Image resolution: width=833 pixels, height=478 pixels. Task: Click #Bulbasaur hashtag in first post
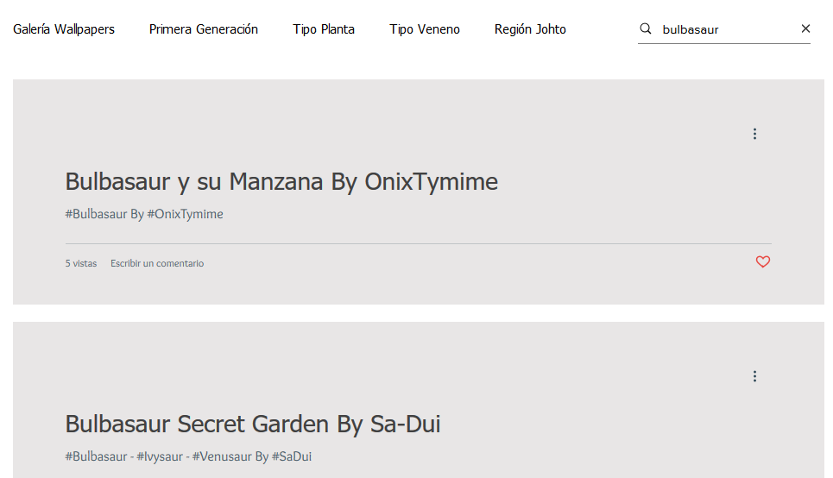click(x=96, y=214)
